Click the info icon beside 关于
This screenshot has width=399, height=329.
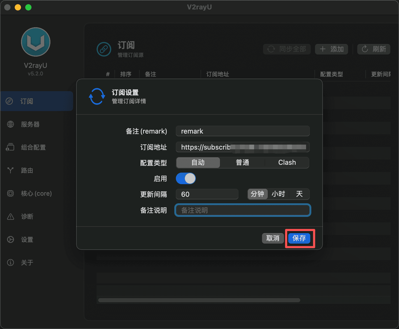click(x=10, y=262)
